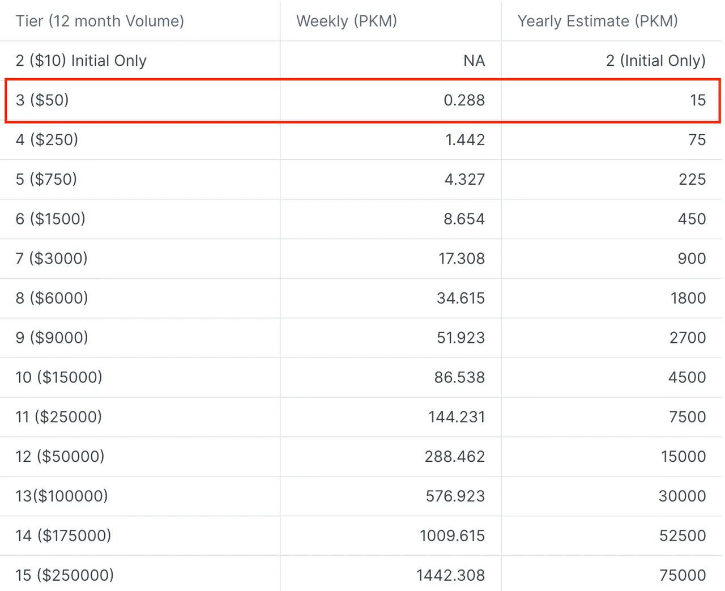Select the '6 ($1500)' tier cell
This screenshot has height=591, width=725.
point(50,219)
